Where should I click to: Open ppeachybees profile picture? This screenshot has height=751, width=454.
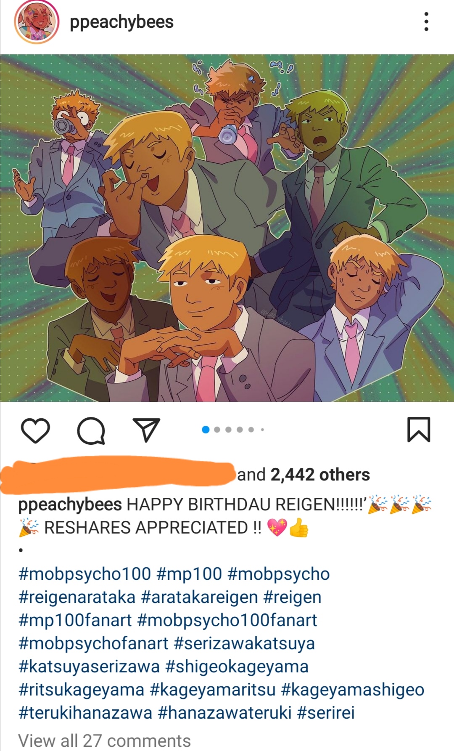click(x=36, y=22)
